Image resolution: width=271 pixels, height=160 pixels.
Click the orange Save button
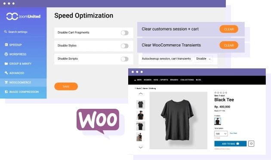coord(66,86)
